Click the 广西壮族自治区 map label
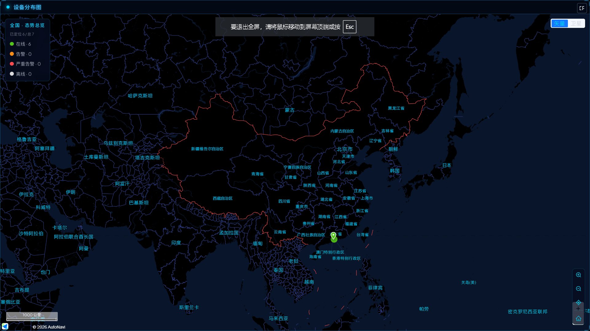The image size is (590, 331). click(x=311, y=235)
